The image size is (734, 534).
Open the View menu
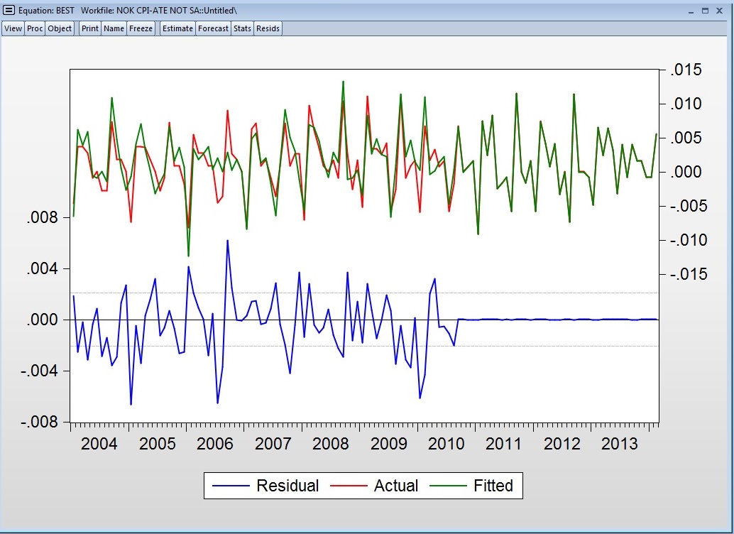13,28
